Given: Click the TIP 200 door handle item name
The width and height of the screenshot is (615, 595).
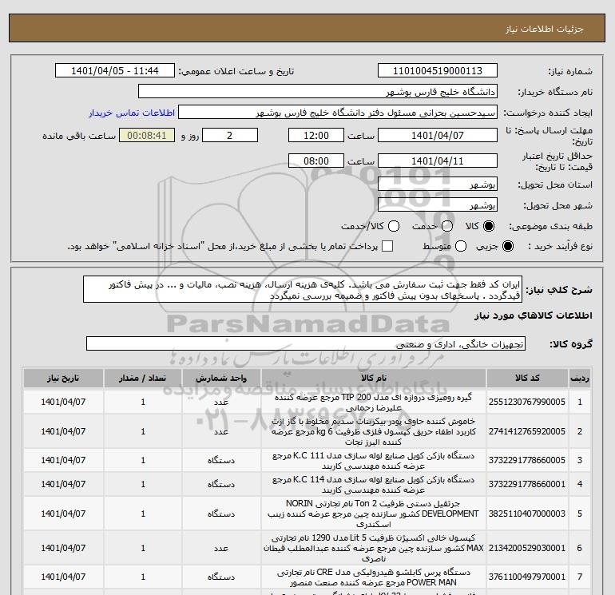Looking at the screenshot, I should point(374,403).
